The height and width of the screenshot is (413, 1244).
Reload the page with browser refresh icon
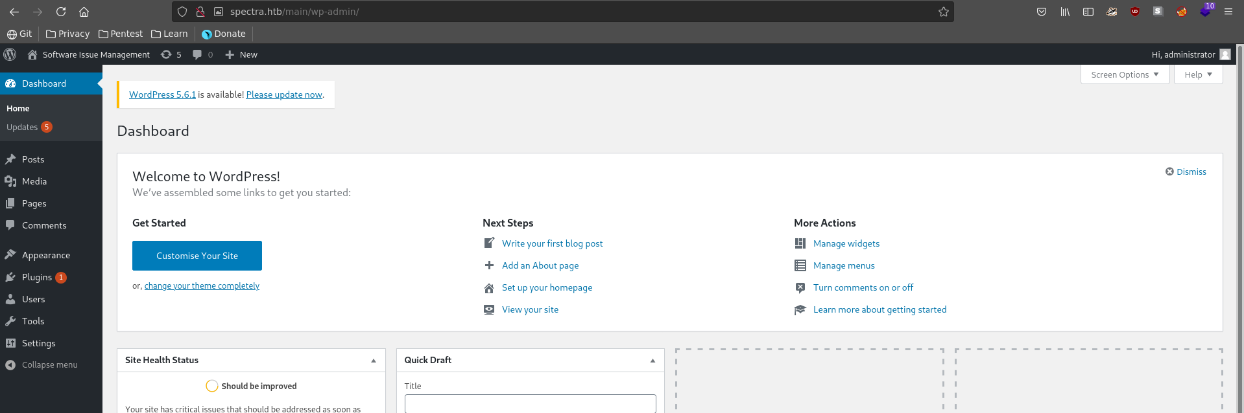[61, 12]
